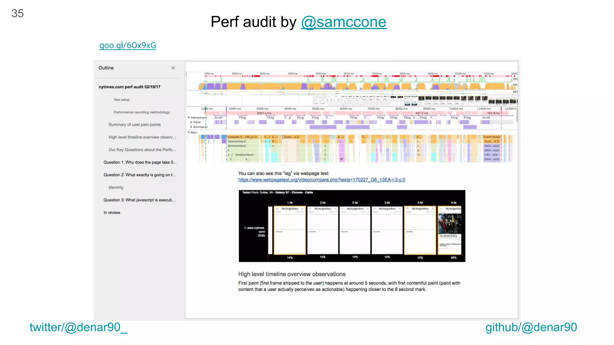Click the High level timeline overview observations heading
The image size is (614, 345).
tap(292, 274)
